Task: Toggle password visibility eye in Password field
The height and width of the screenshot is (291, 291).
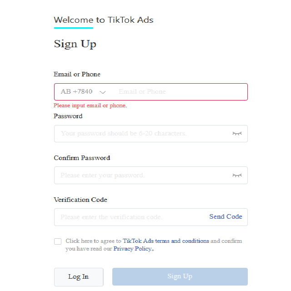Action: pos(237,134)
